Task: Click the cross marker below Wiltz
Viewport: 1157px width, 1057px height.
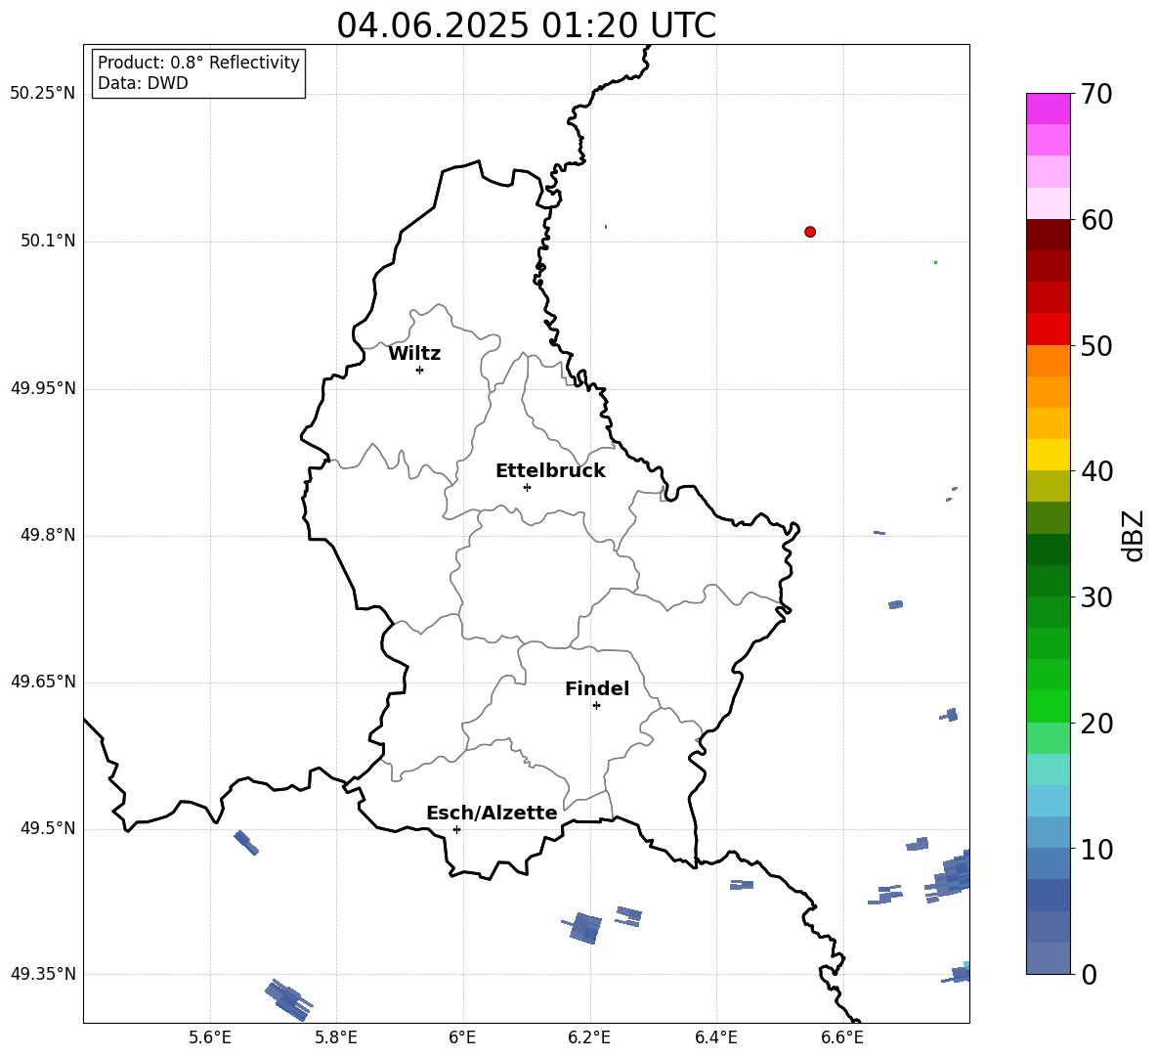Action: (x=419, y=370)
